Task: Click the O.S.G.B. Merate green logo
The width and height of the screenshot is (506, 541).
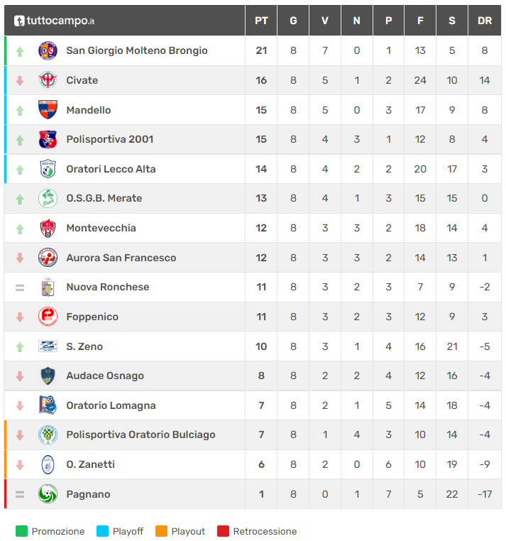Action: 48,199
